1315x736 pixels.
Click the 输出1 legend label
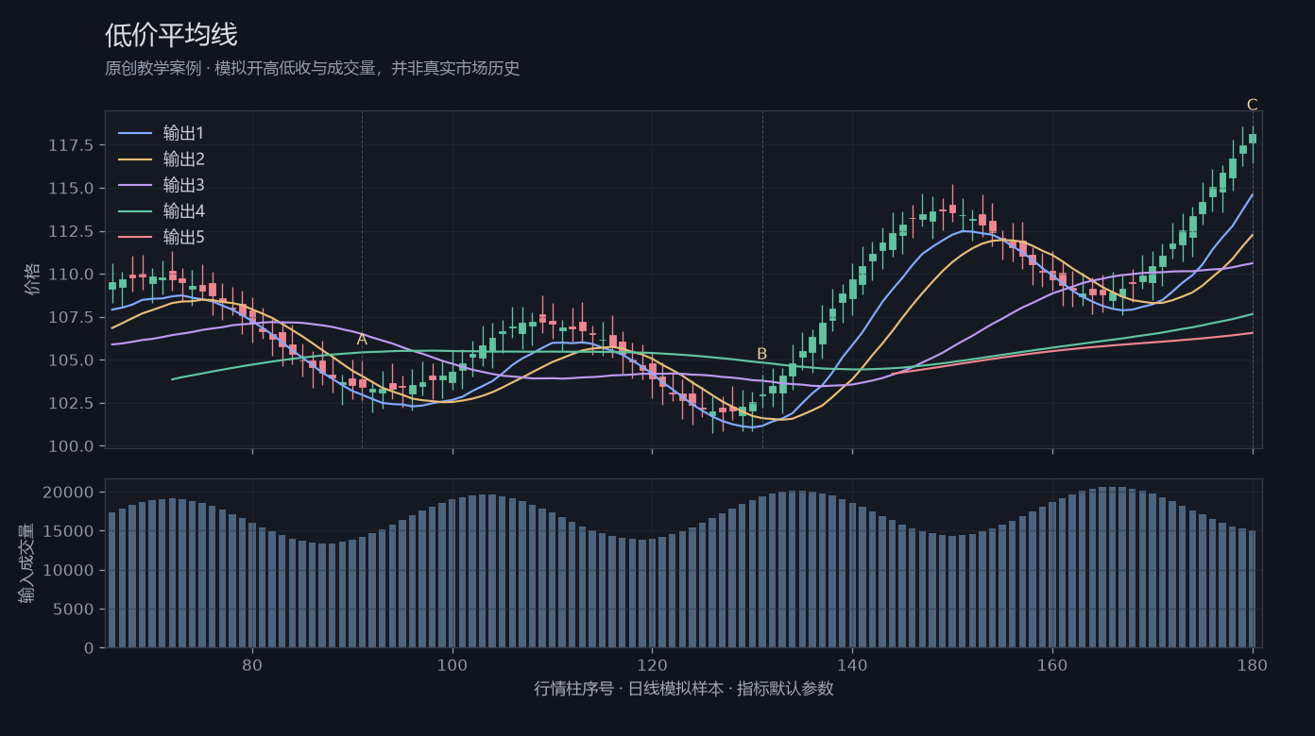(x=183, y=133)
